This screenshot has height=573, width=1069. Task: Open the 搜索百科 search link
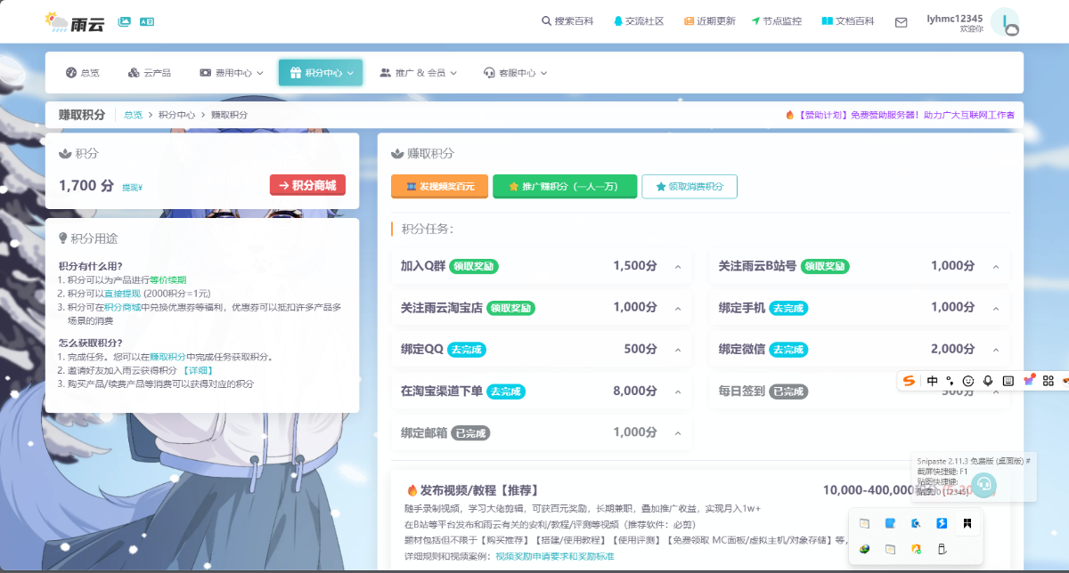click(567, 21)
